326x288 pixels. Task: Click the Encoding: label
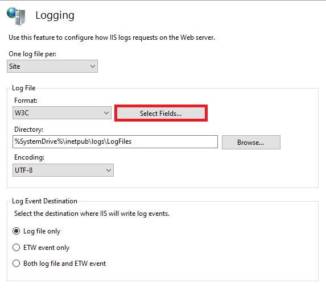coord(30,157)
